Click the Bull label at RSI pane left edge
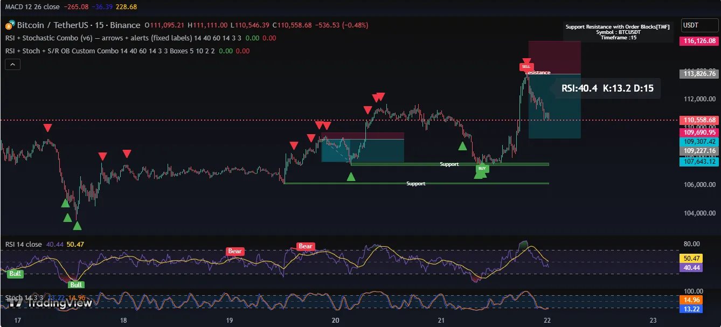 [x=15, y=274]
